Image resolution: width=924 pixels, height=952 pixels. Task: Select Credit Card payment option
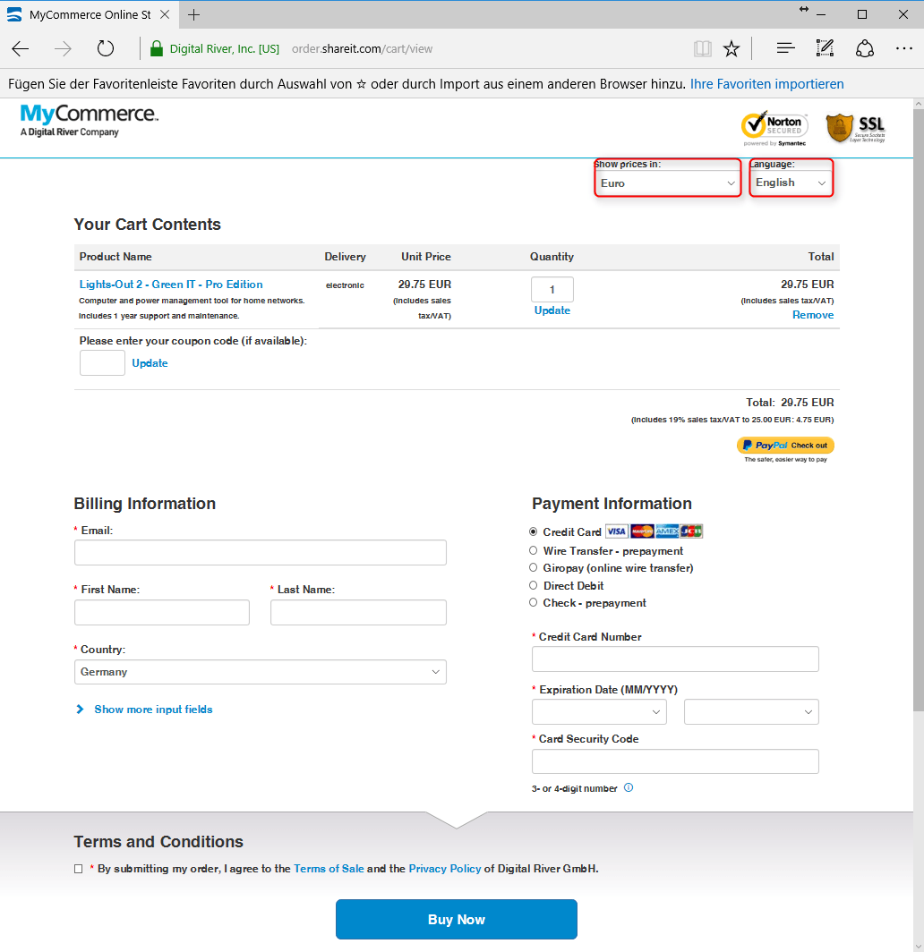(x=534, y=531)
